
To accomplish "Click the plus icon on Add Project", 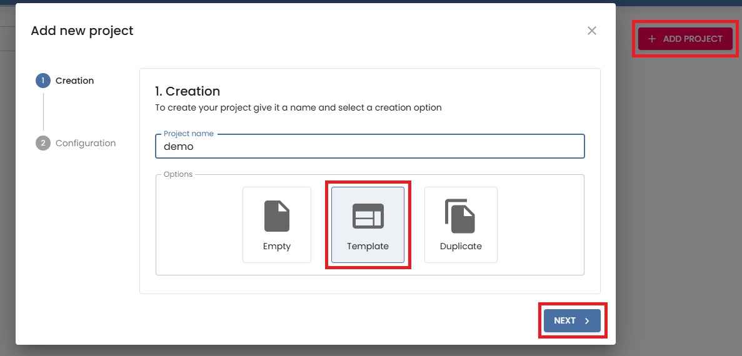I will pyautogui.click(x=652, y=39).
